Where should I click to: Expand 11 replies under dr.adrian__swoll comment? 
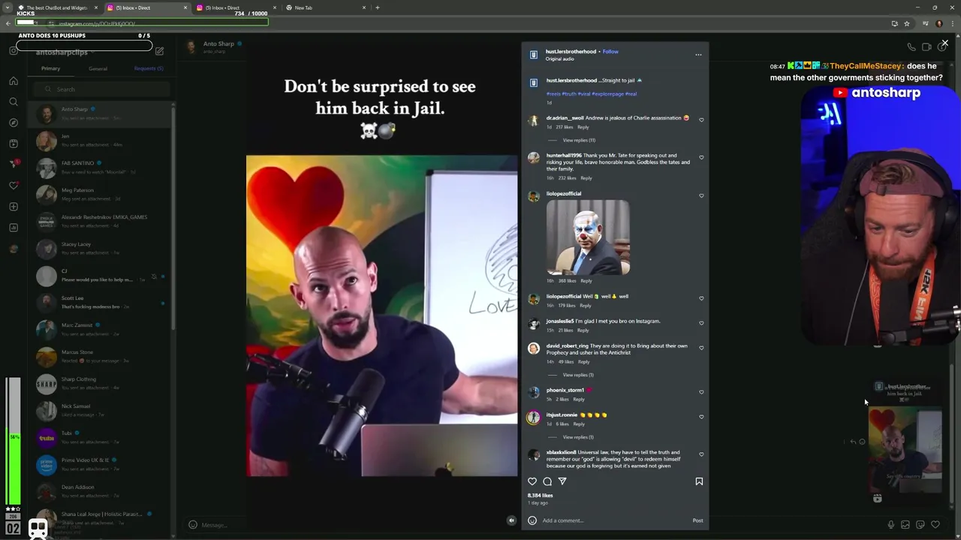click(579, 140)
